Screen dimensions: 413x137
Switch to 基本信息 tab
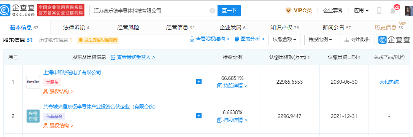24,27
